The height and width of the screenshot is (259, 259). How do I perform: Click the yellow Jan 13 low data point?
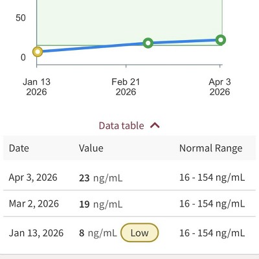pyautogui.click(x=38, y=52)
